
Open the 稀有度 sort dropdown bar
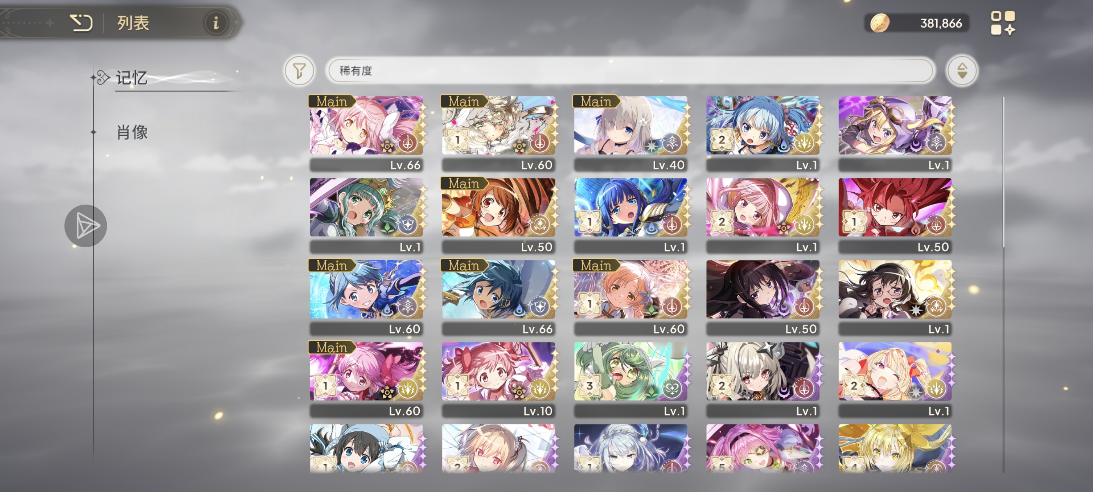[x=631, y=71]
